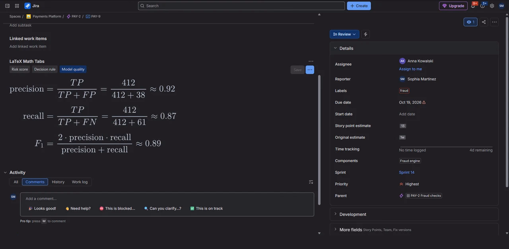
Task: Share this work item
Action: [484, 22]
